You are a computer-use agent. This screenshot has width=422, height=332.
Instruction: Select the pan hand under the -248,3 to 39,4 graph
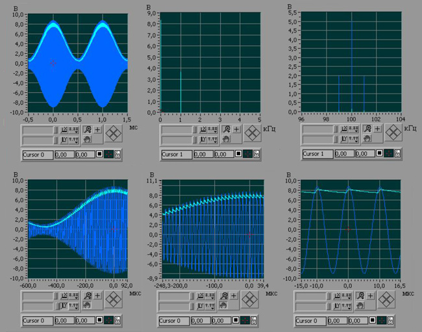[x=223, y=305]
